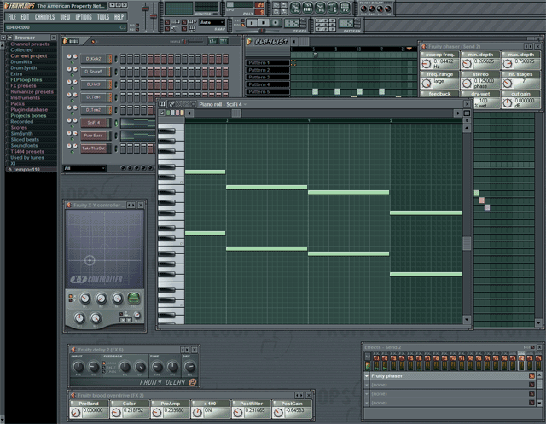Toggle the Pure Bass channel select LED
Viewport: 546px width, 424px height.
[116, 136]
